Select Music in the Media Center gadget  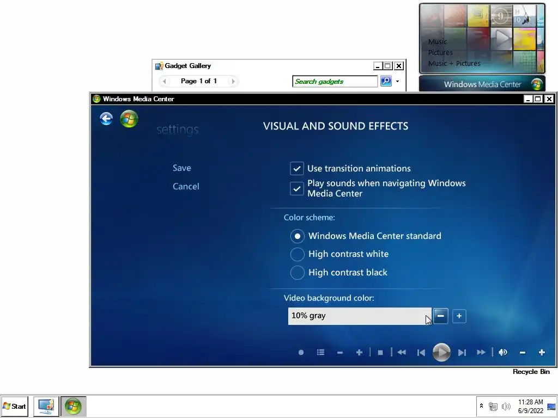pos(438,41)
